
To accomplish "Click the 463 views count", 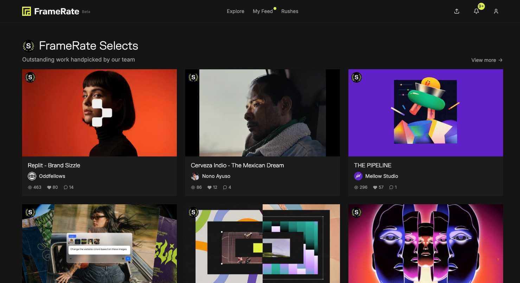I will pos(37,187).
